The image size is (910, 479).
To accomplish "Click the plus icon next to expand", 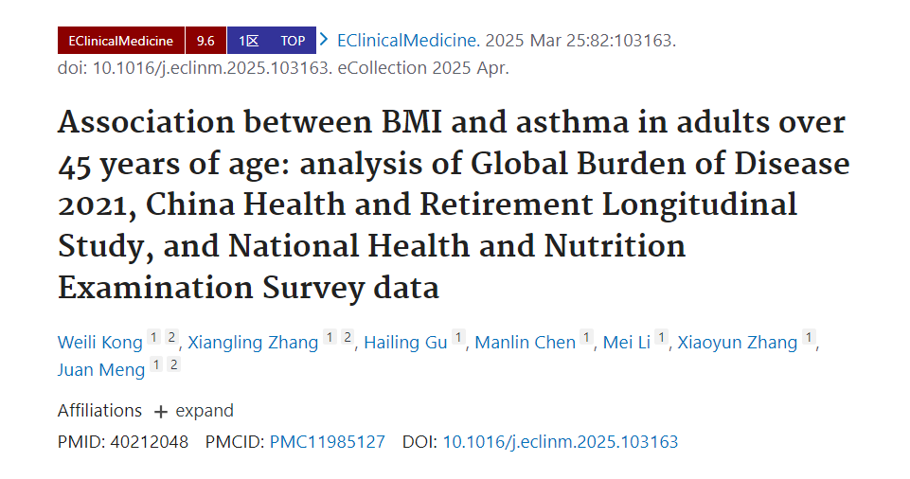I will tap(161, 412).
